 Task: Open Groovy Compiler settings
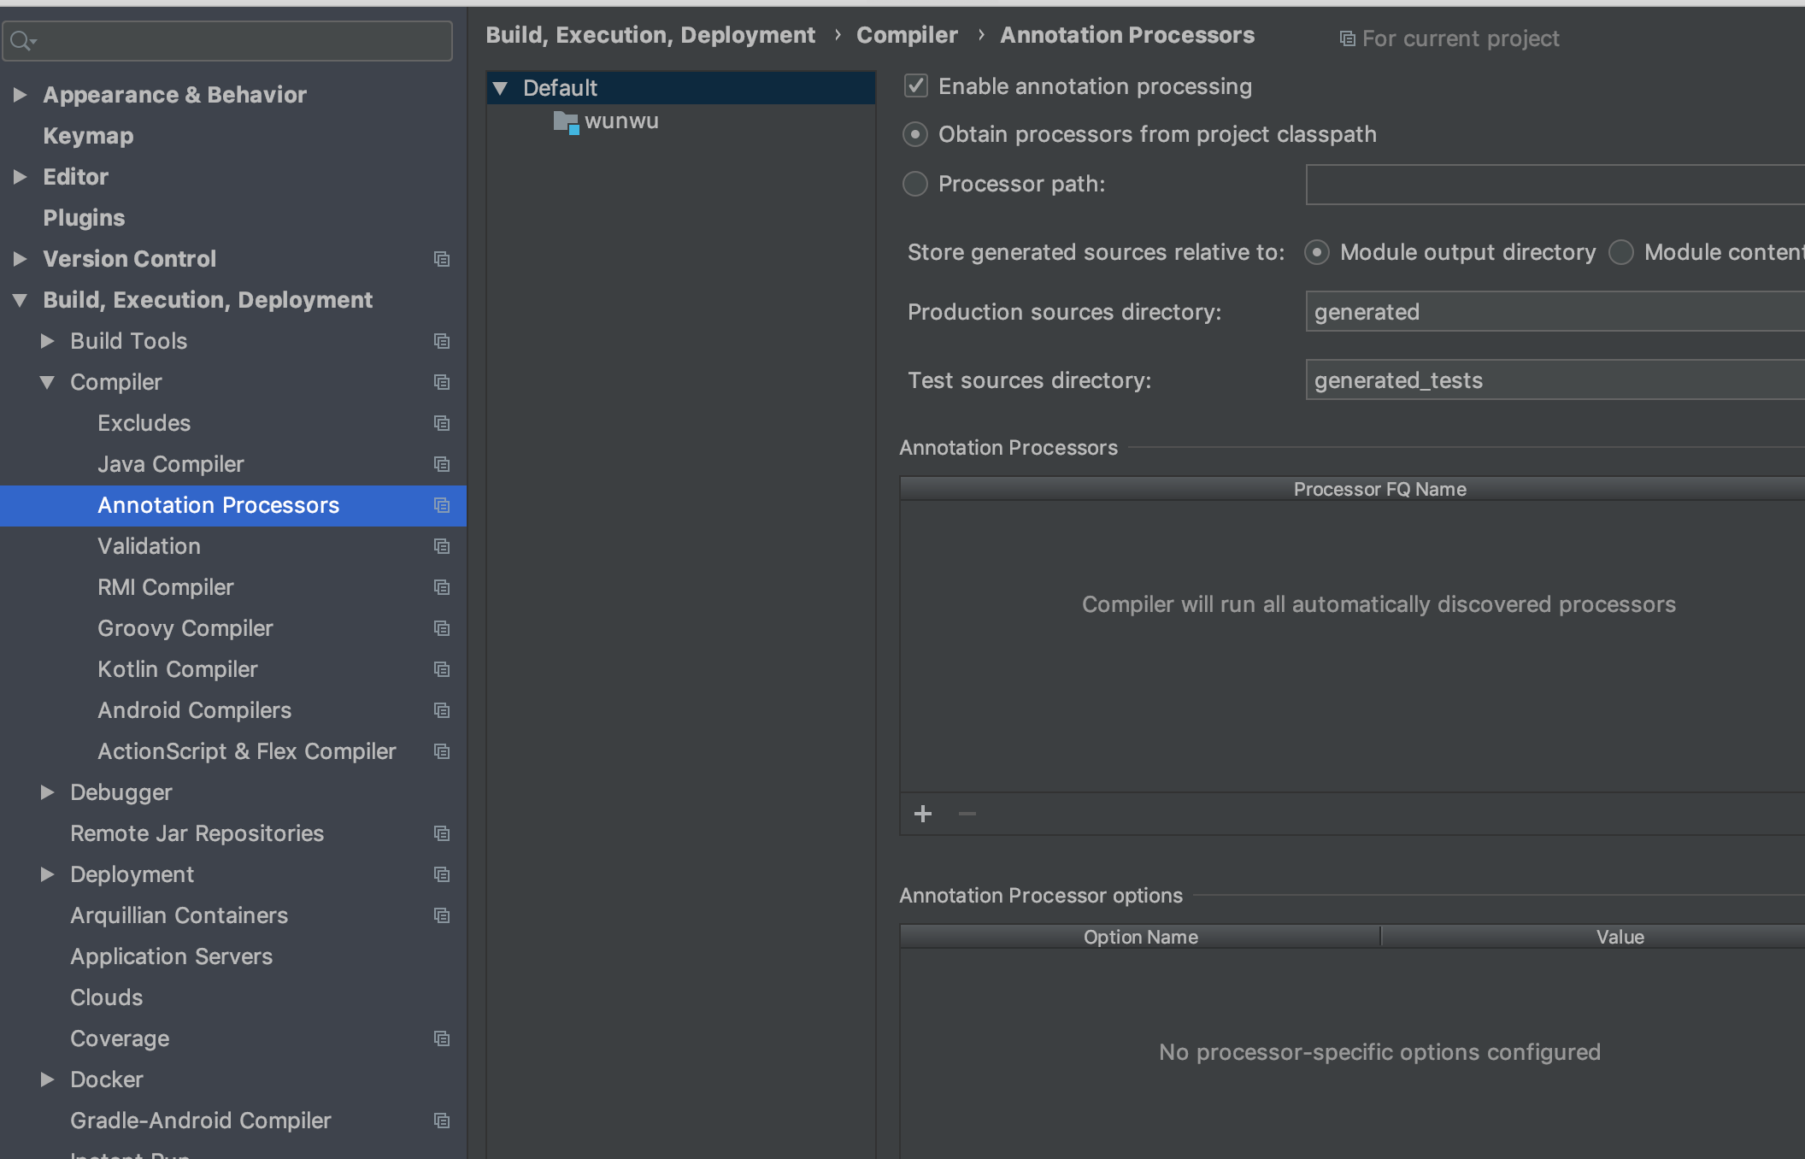(x=185, y=628)
